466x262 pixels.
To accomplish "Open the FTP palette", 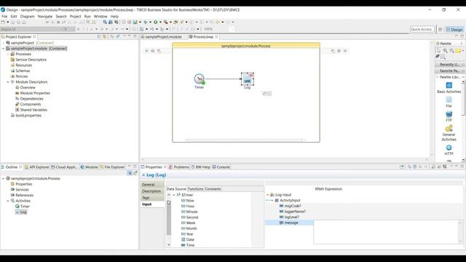I will click(449, 116).
